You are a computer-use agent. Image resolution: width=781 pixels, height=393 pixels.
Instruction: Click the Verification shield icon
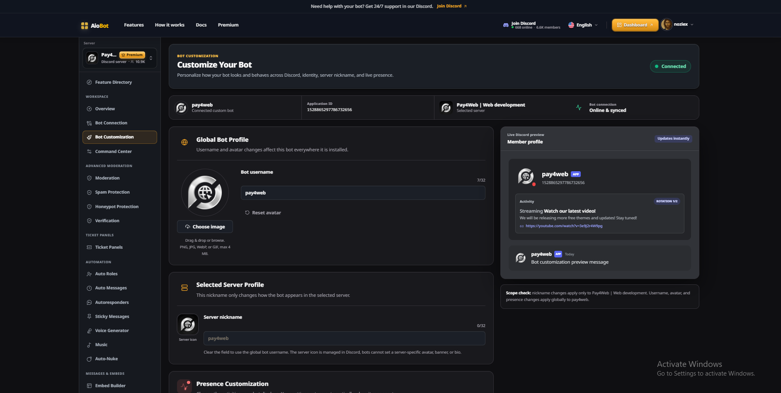click(89, 221)
